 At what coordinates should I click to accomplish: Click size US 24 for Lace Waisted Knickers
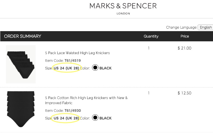tap(66, 68)
